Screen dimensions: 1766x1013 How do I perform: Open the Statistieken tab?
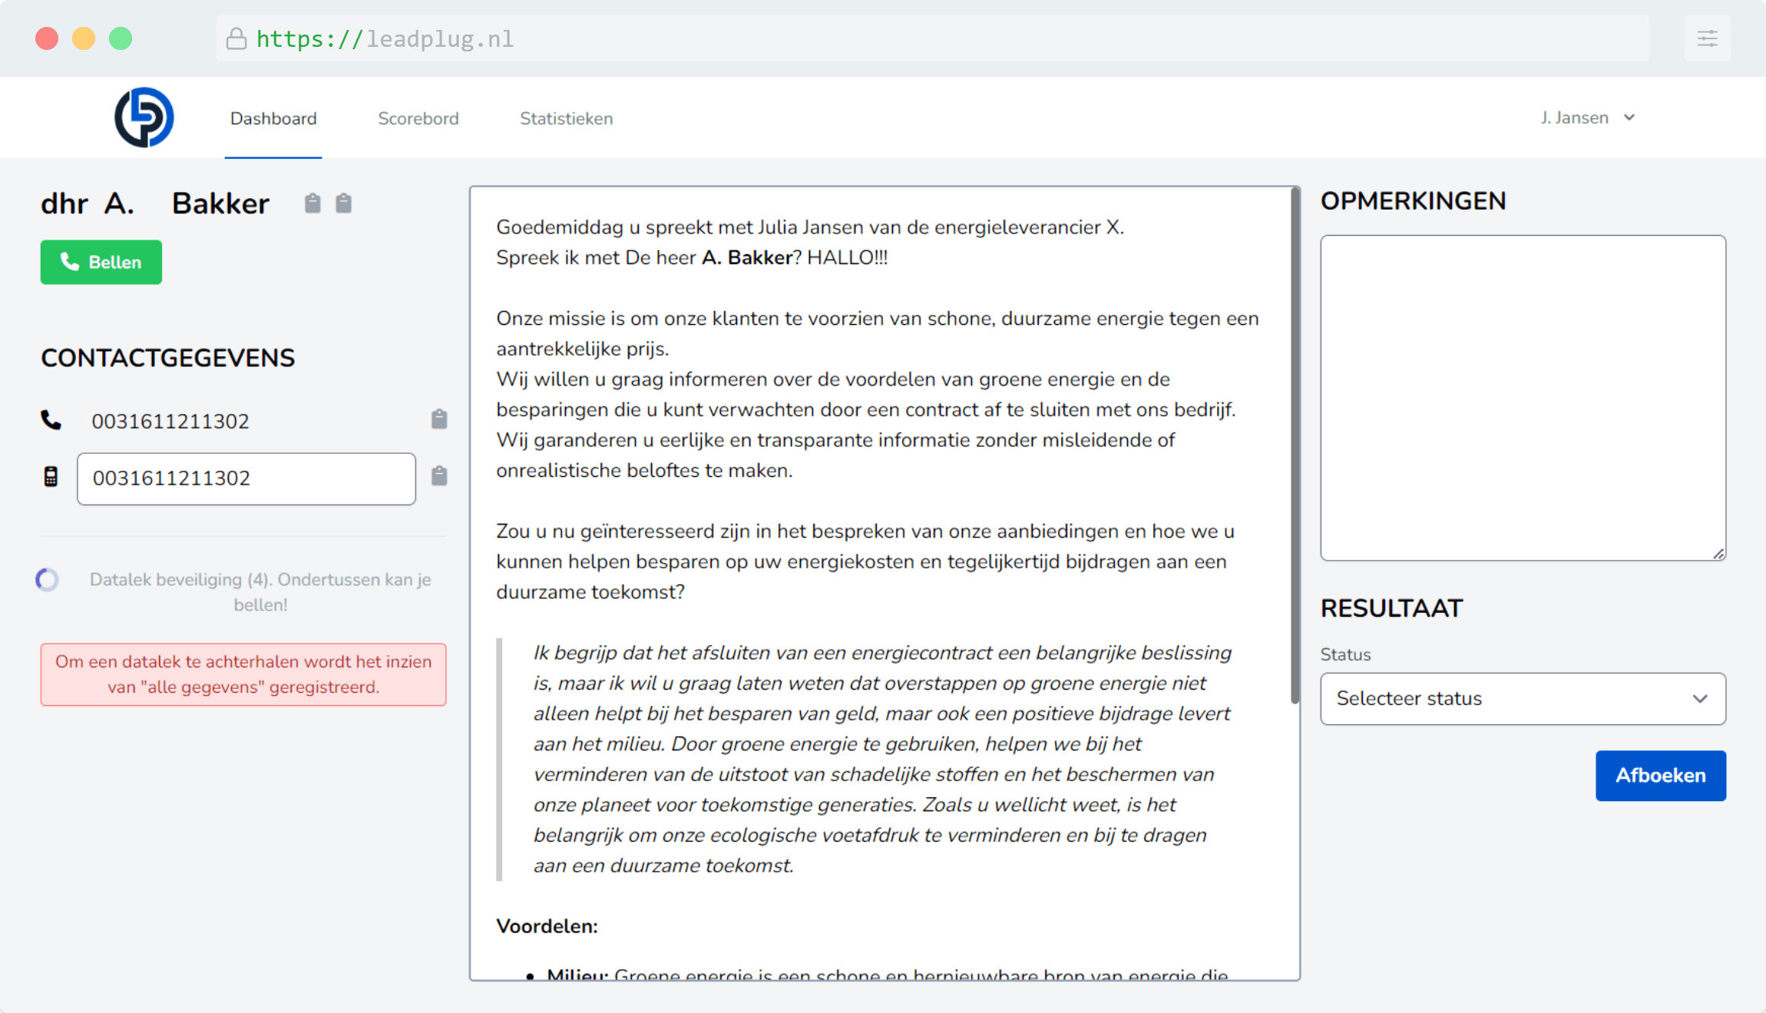(566, 118)
